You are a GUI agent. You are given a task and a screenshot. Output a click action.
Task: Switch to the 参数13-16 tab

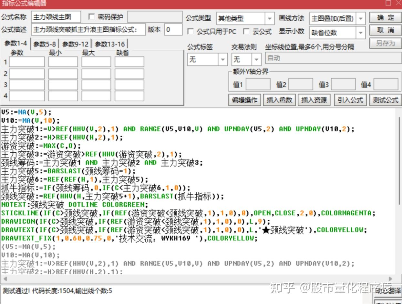110,44
